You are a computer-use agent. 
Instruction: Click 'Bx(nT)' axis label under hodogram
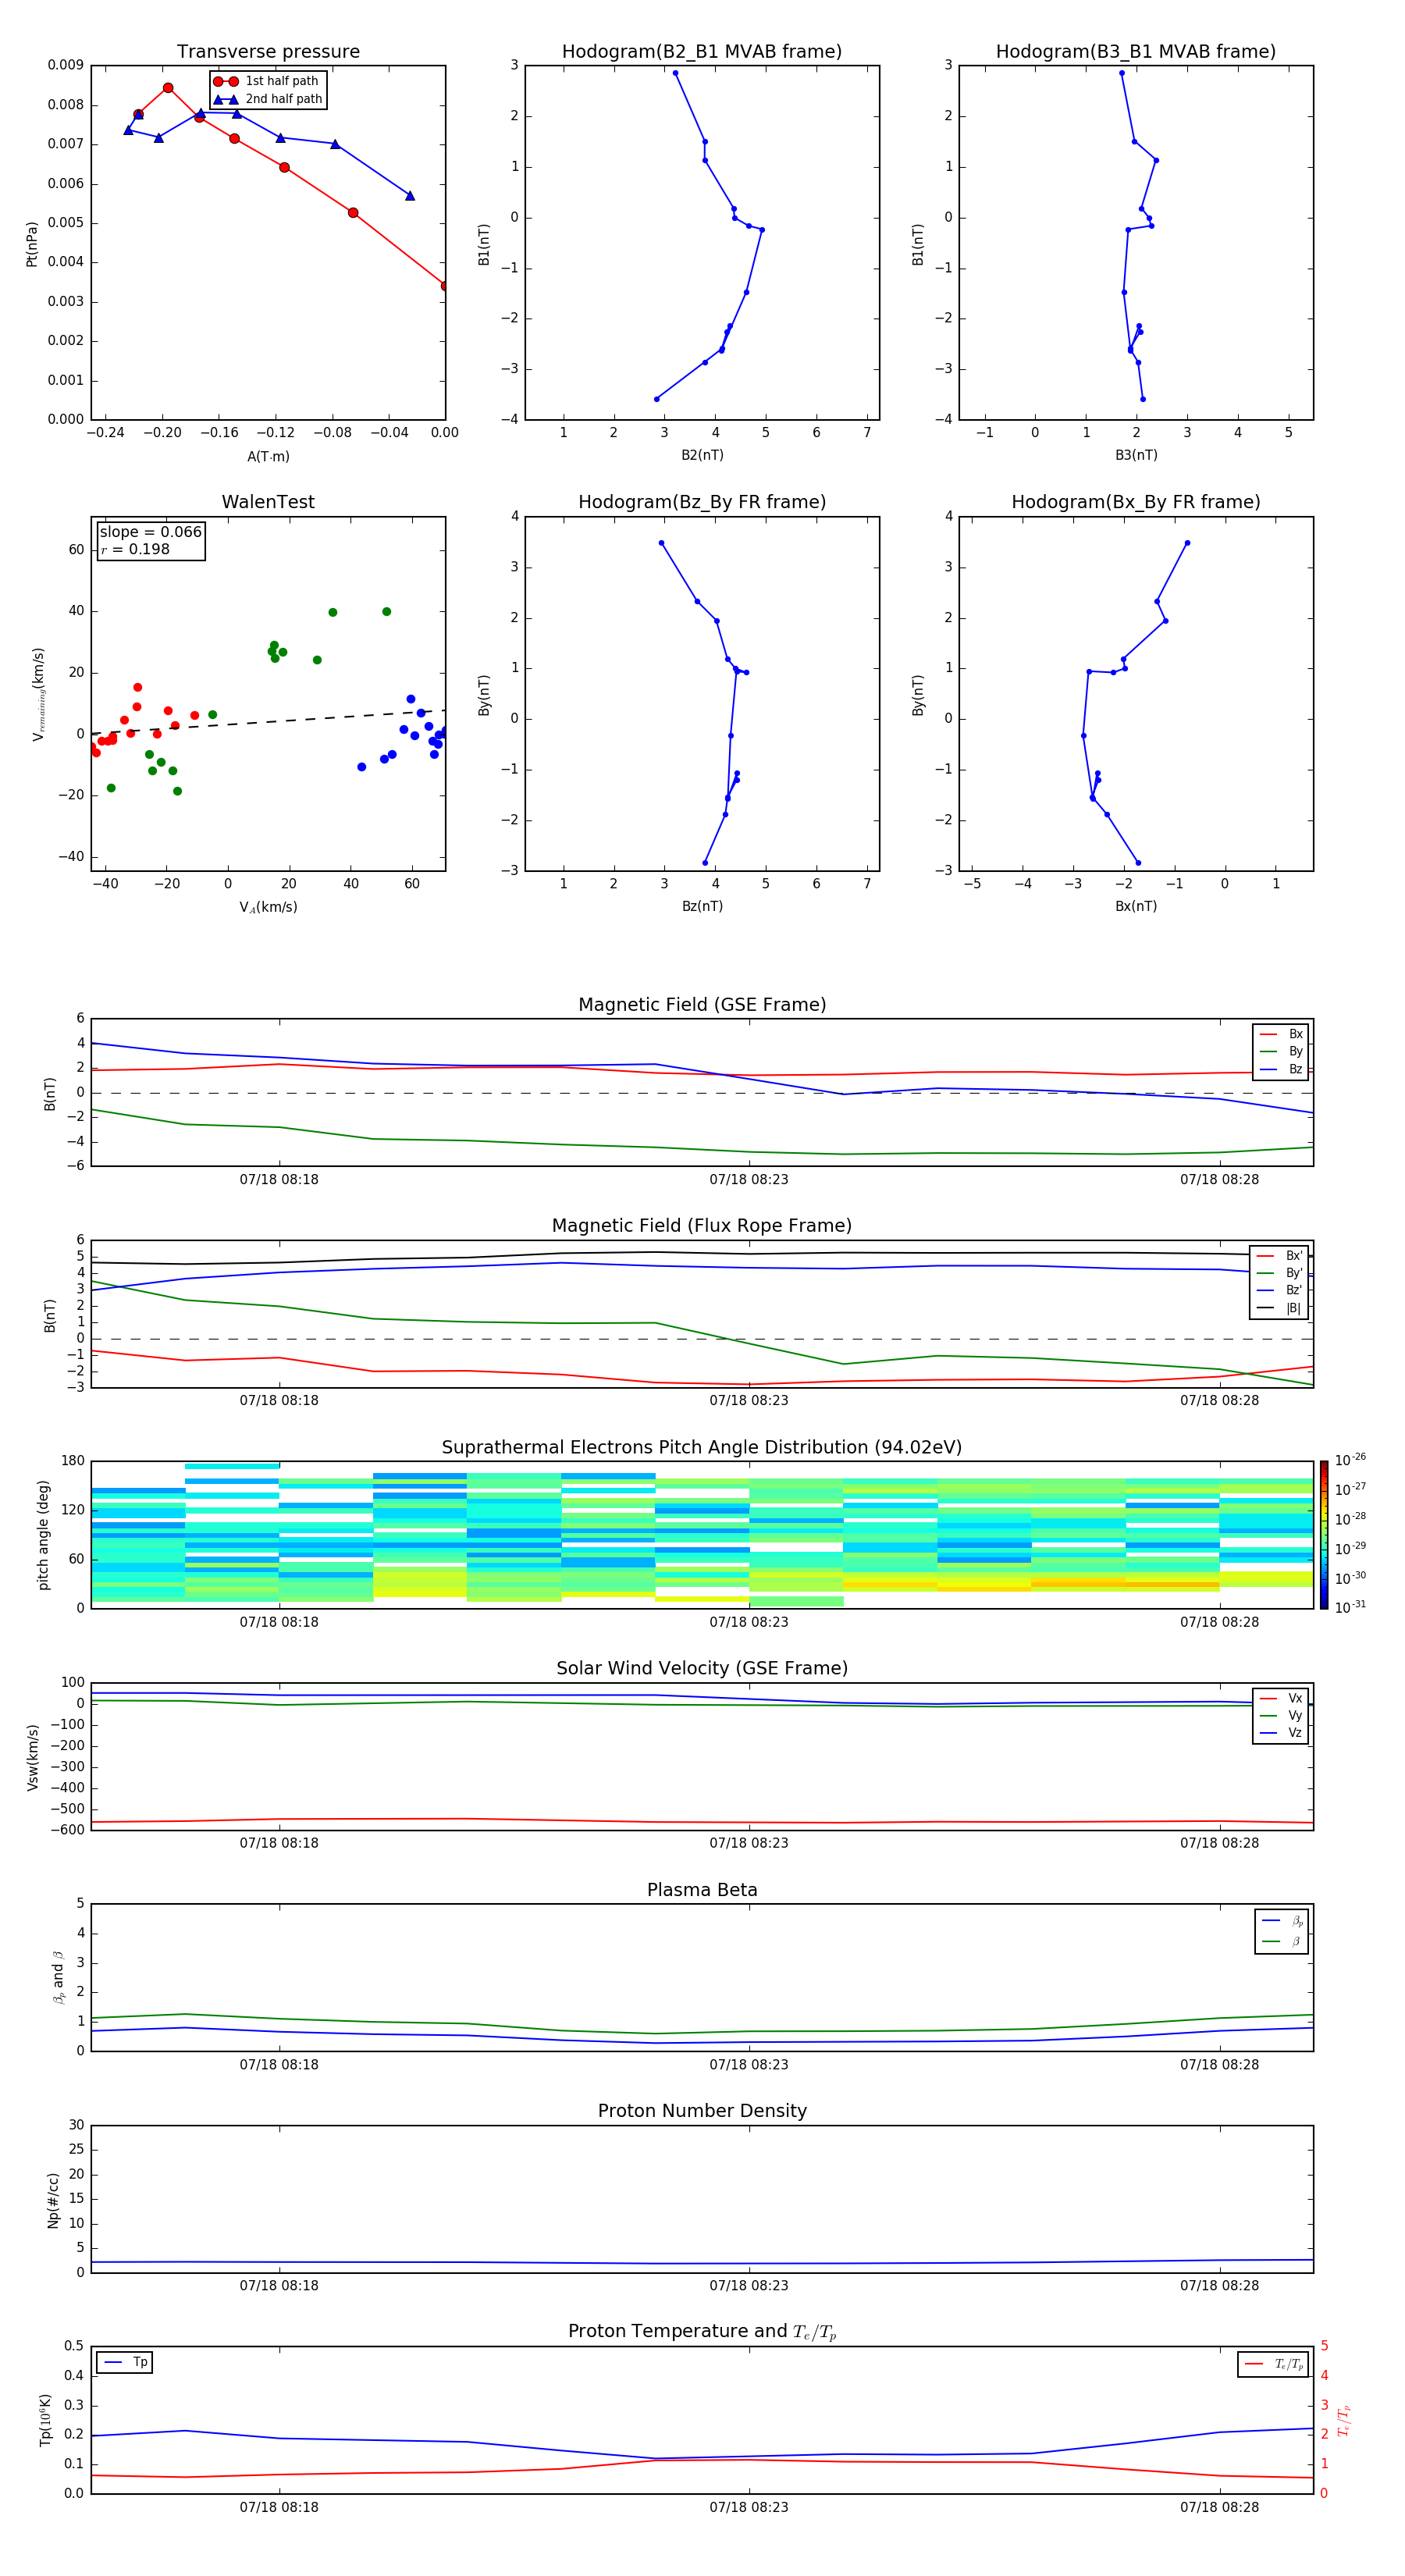pos(1136,906)
